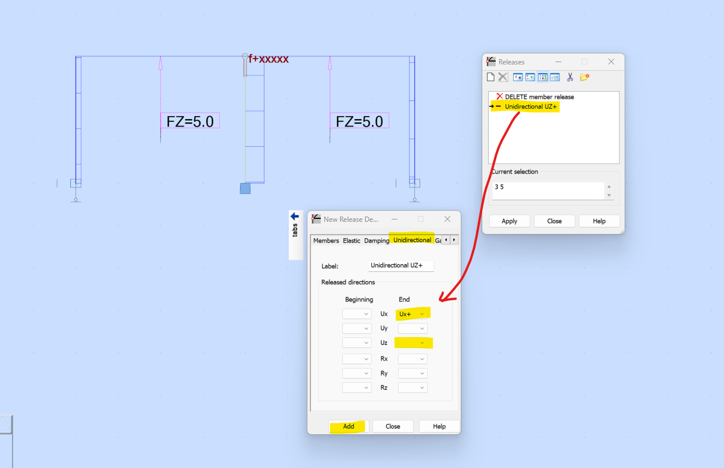
Task: Click the right FZ=5.0 load label
Action: 360,121
